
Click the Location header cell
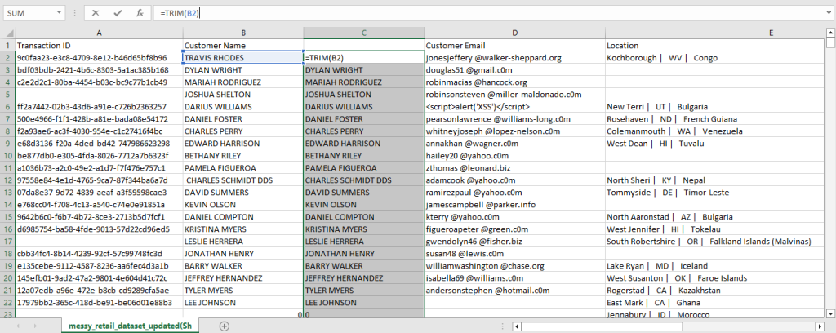tap(714, 46)
